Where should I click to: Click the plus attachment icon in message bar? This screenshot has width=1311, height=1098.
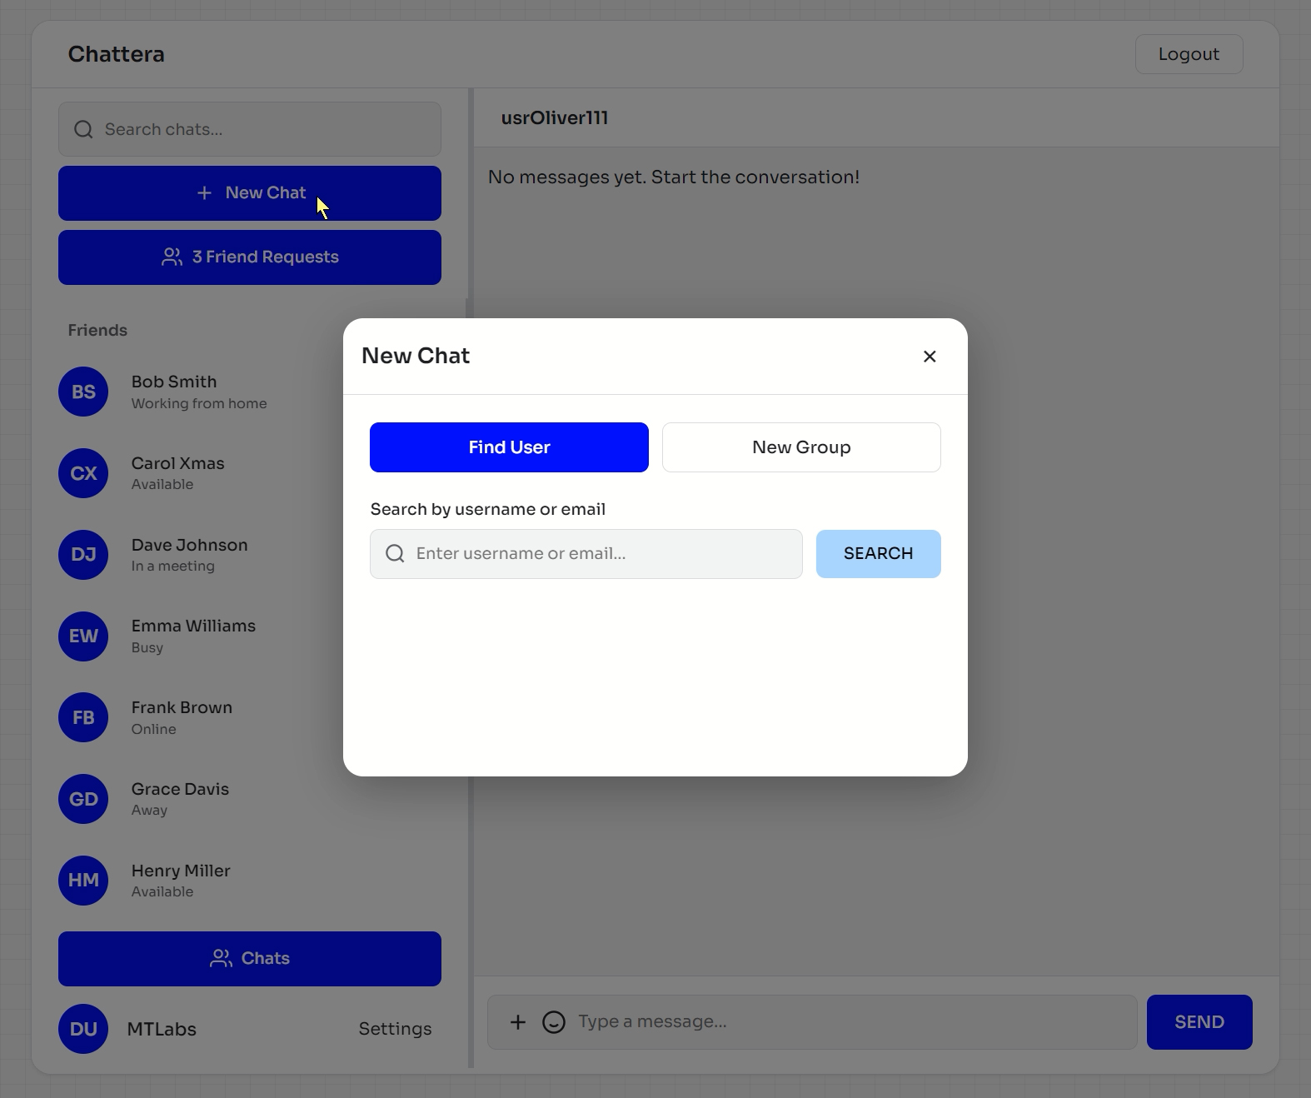(518, 1022)
